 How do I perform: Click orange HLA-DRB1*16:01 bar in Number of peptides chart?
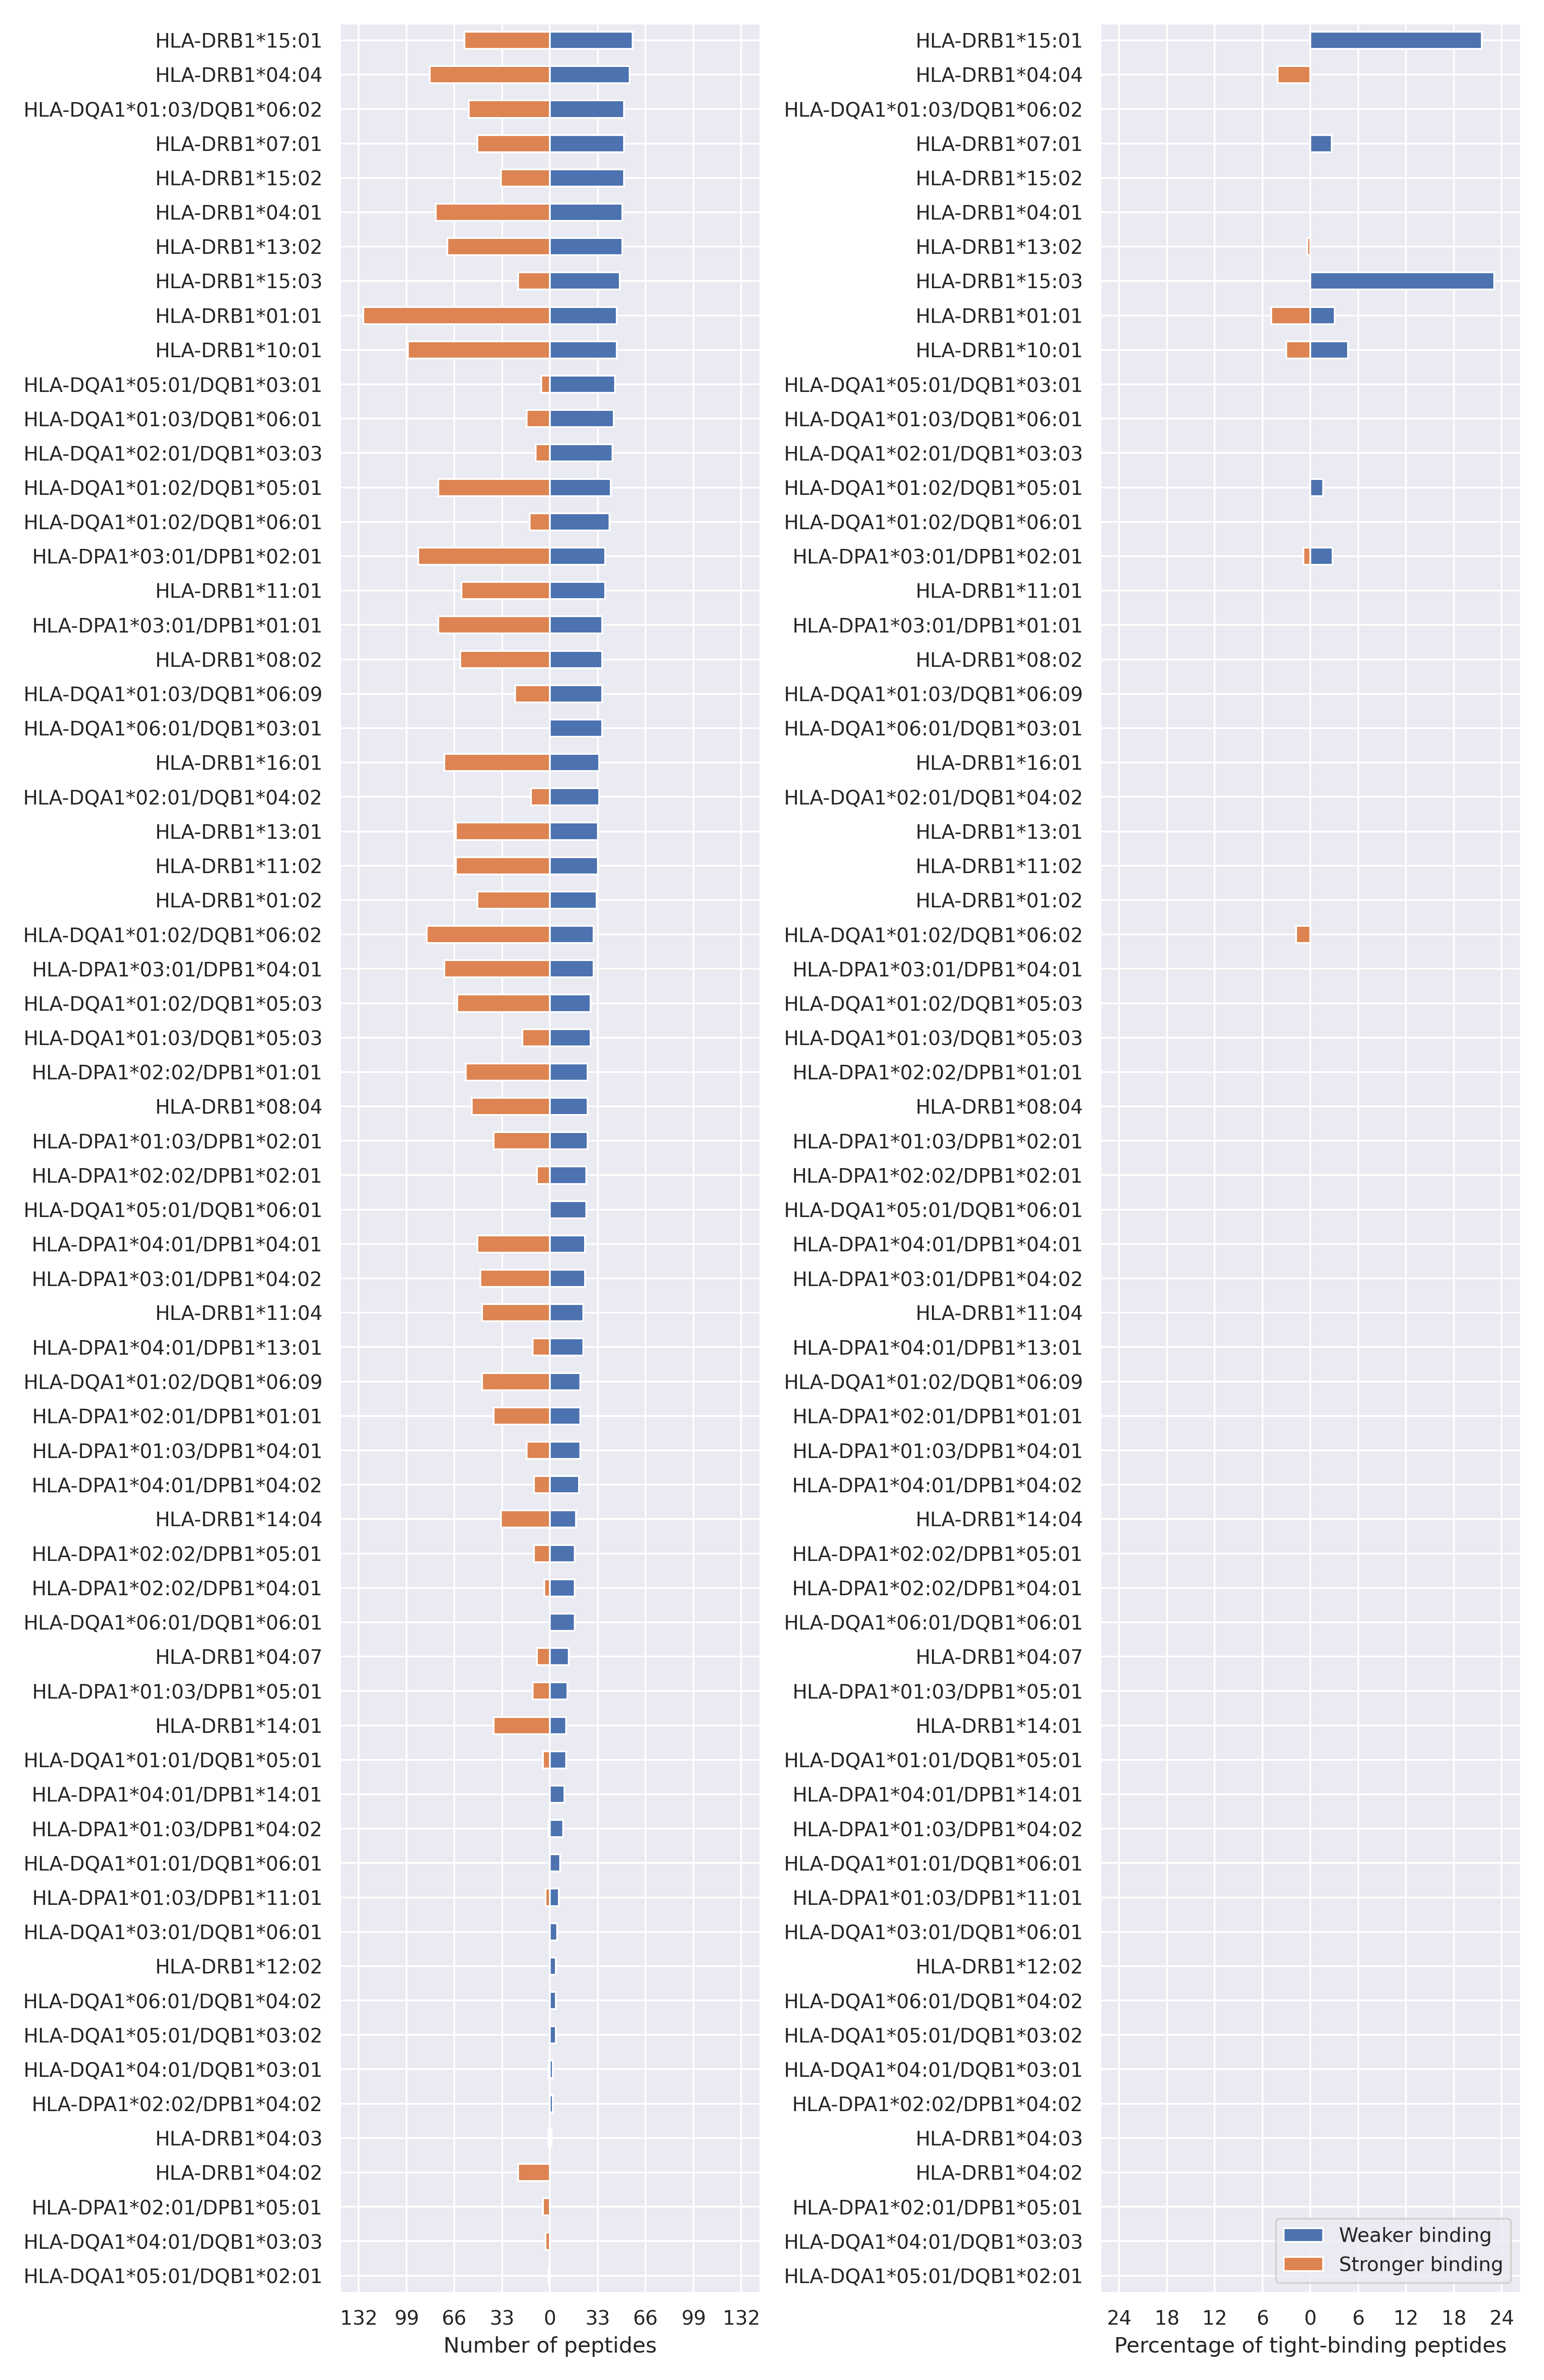point(497,763)
